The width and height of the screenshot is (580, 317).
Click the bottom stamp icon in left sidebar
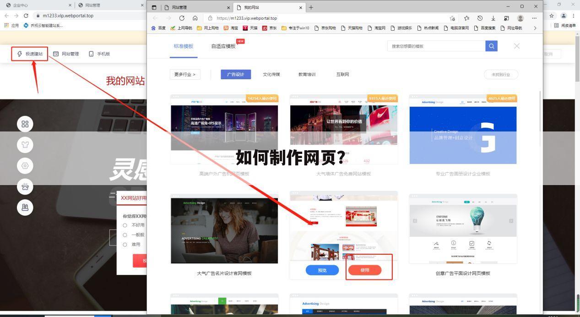(25, 208)
